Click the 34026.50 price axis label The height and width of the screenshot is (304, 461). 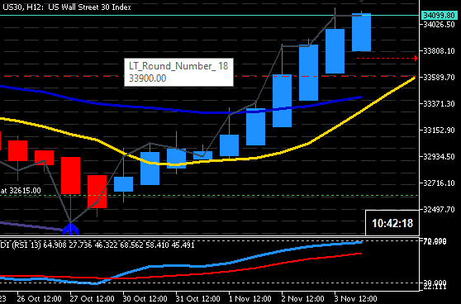tap(439, 25)
